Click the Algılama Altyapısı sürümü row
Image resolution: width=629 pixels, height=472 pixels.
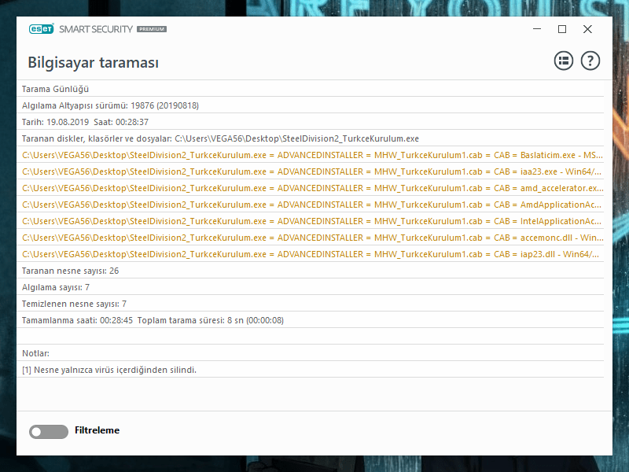point(311,105)
